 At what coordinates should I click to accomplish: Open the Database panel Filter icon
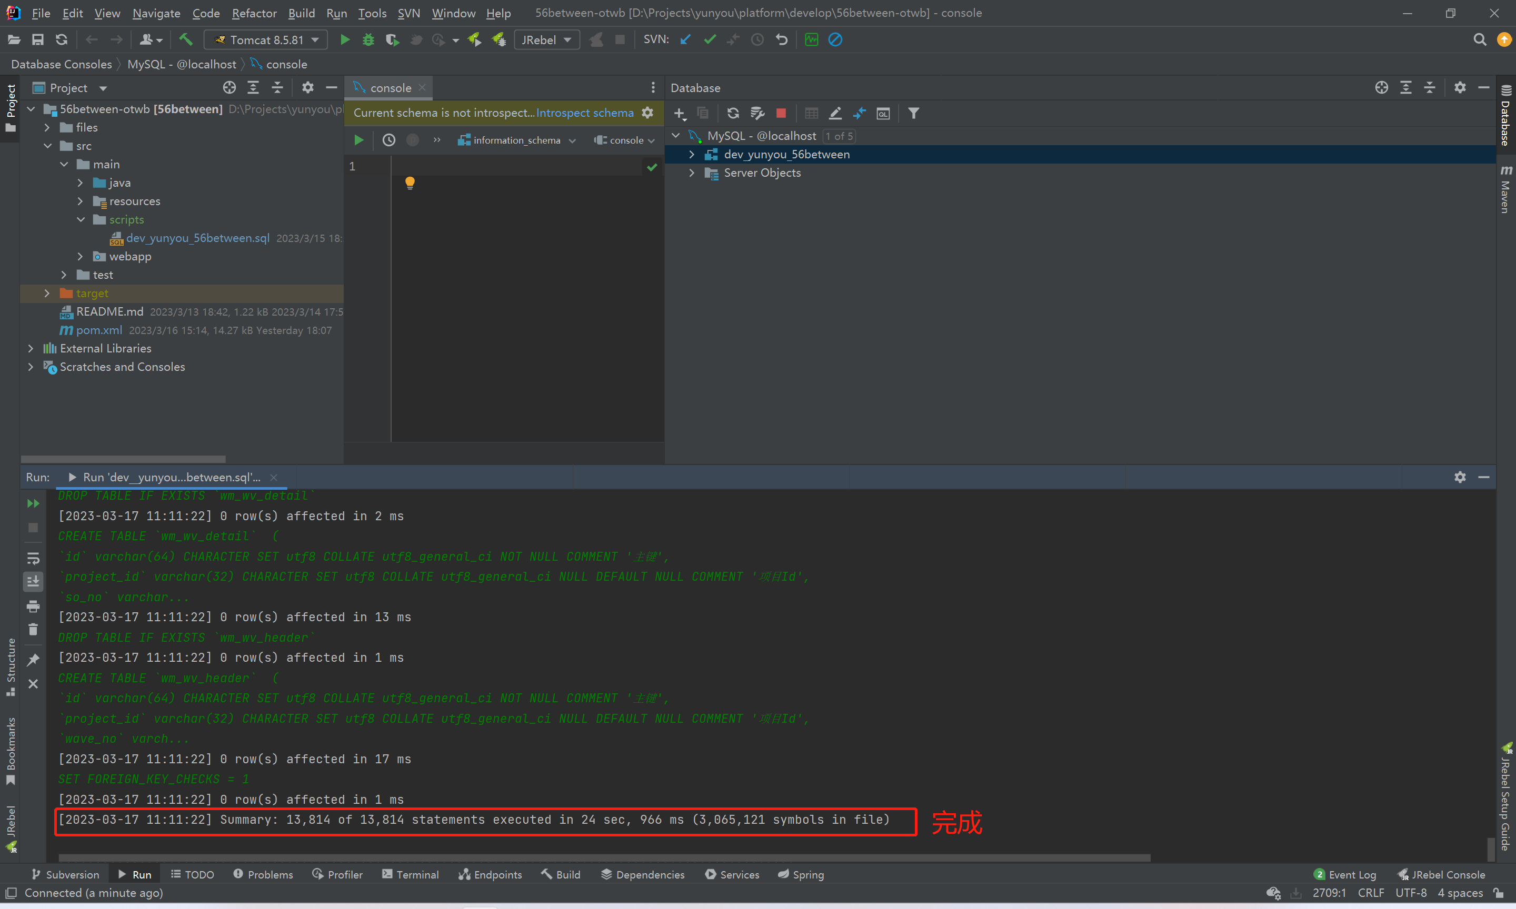pyautogui.click(x=913, y=113)
